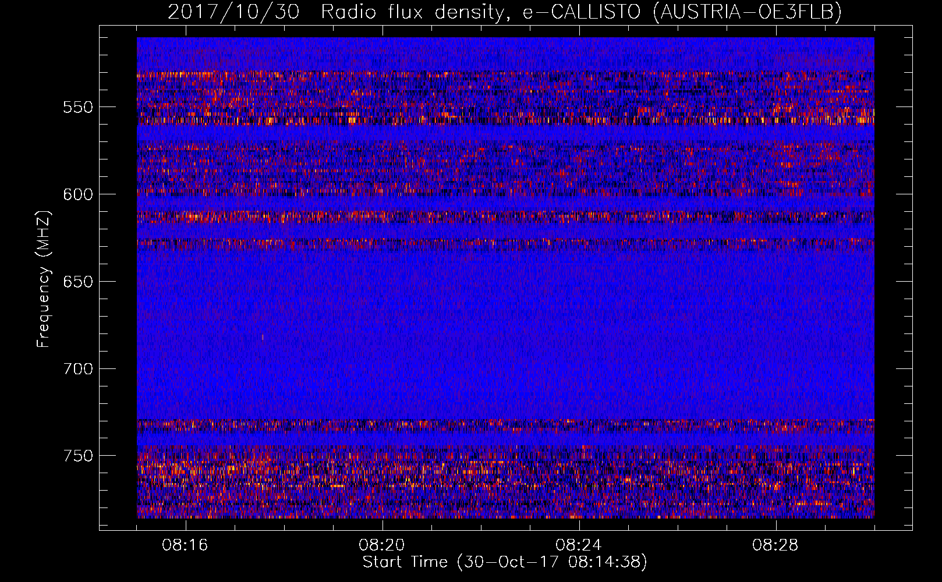Click the 08:20 time tick label
This screenshot has width=942, height=582.
point(382,545)
